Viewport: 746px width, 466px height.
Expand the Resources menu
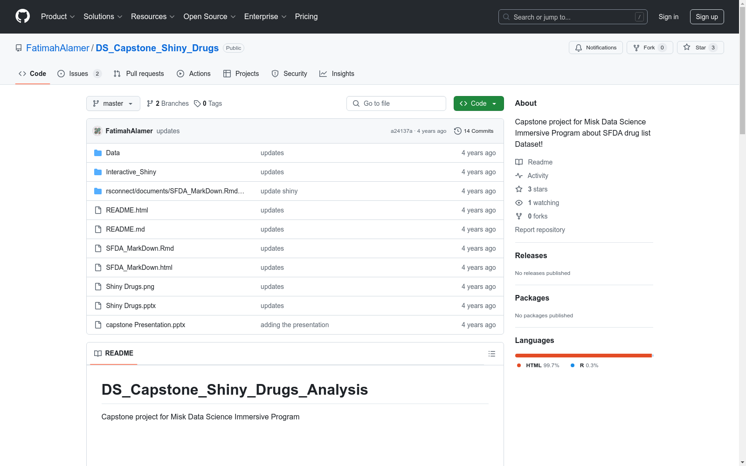153,16
